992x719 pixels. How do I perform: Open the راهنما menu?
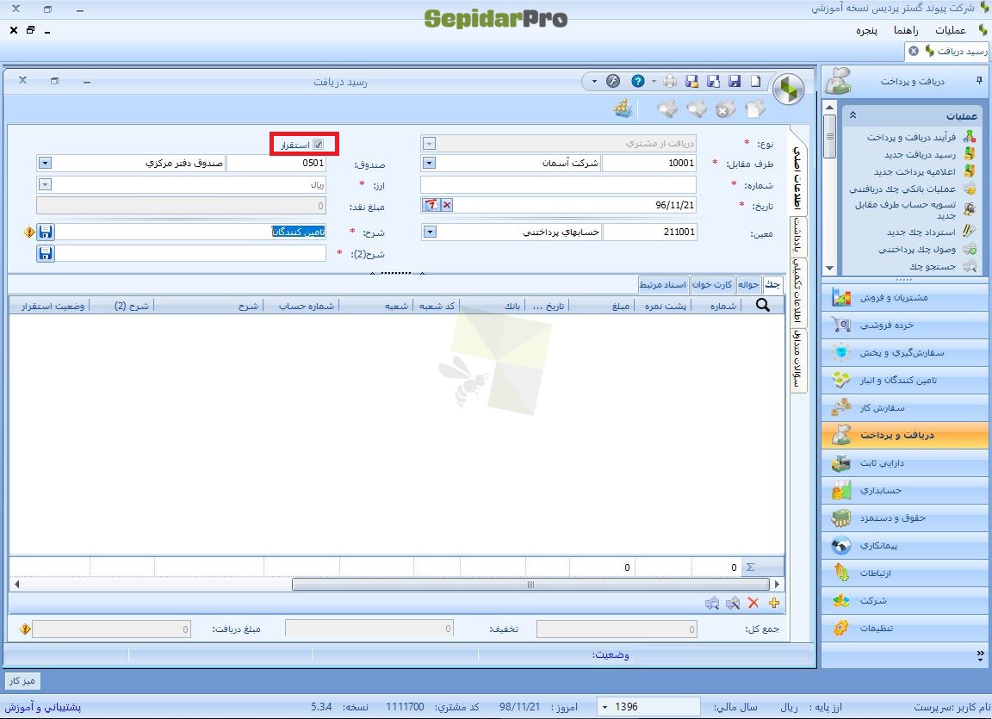pyautogui.click(x=906, y=30)
